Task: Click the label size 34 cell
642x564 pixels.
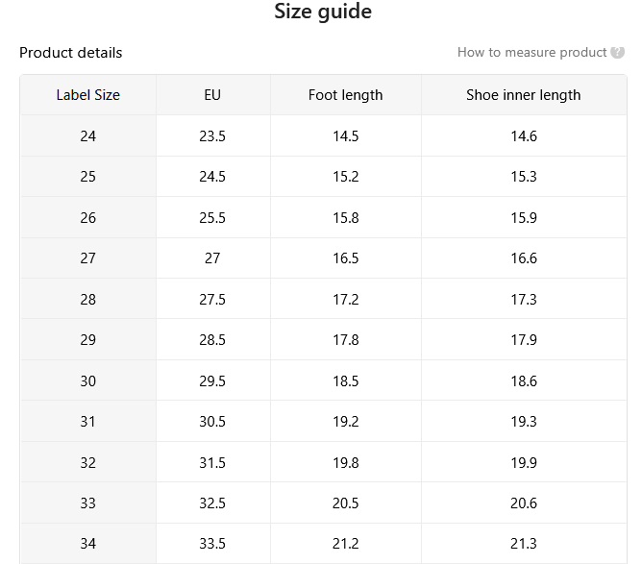Action: [x=88, y=544]
